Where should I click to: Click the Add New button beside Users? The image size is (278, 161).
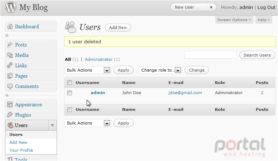click(x=118, y=28)
